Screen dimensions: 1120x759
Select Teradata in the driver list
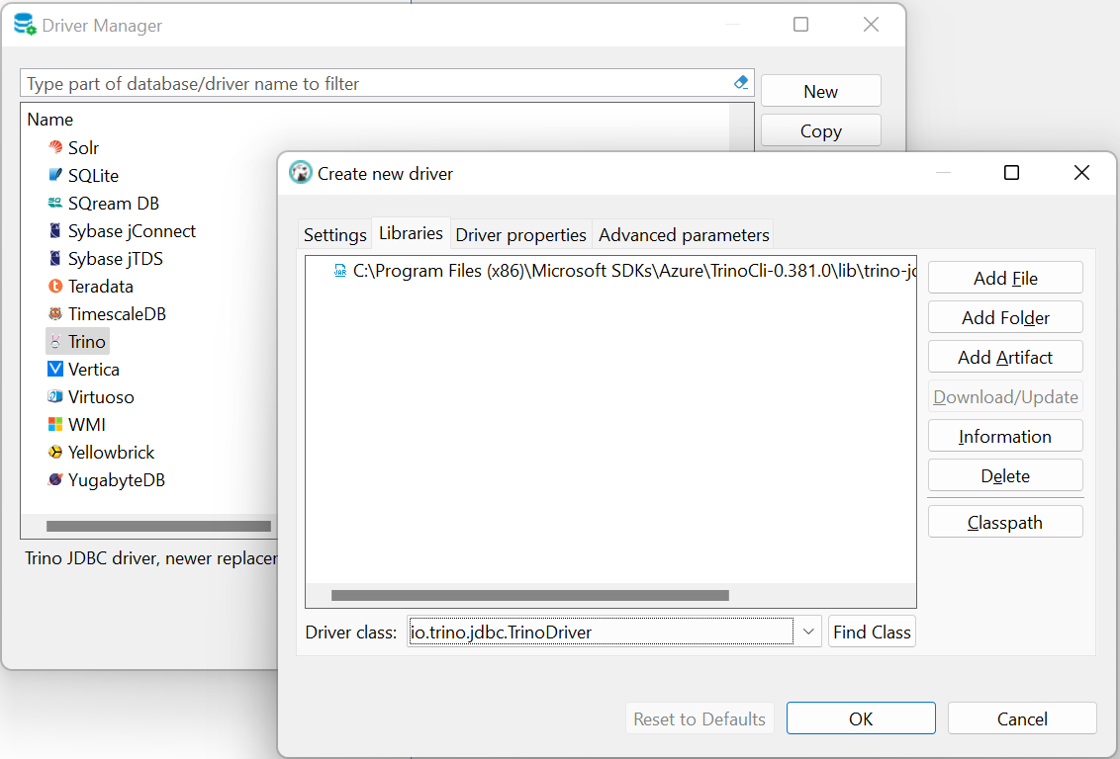coord(101,287)
